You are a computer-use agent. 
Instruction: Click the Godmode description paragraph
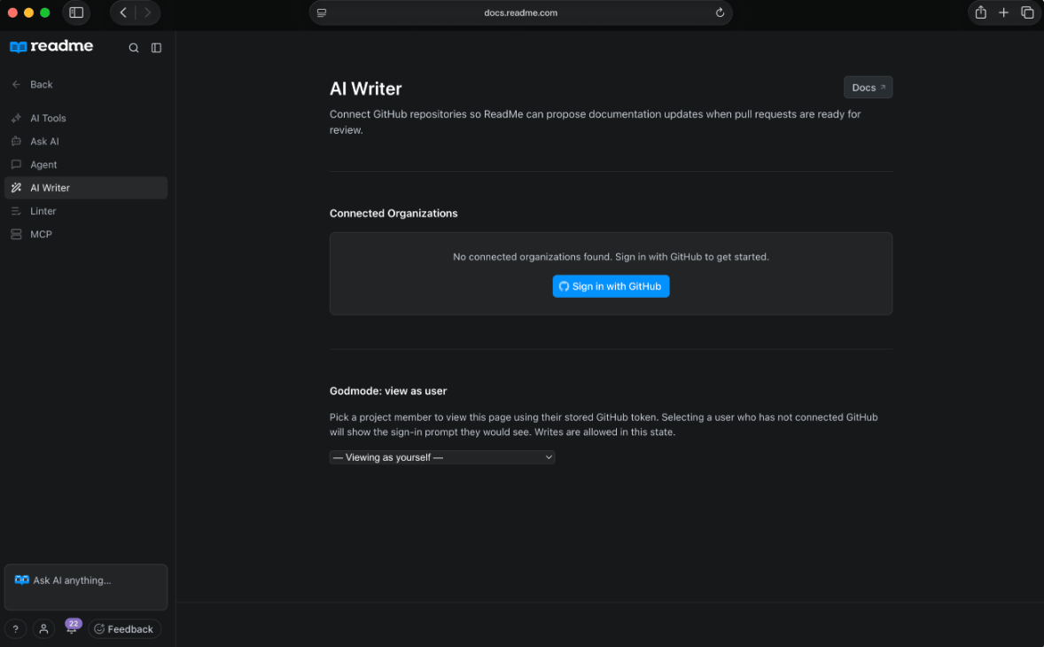tap(604, 425)
